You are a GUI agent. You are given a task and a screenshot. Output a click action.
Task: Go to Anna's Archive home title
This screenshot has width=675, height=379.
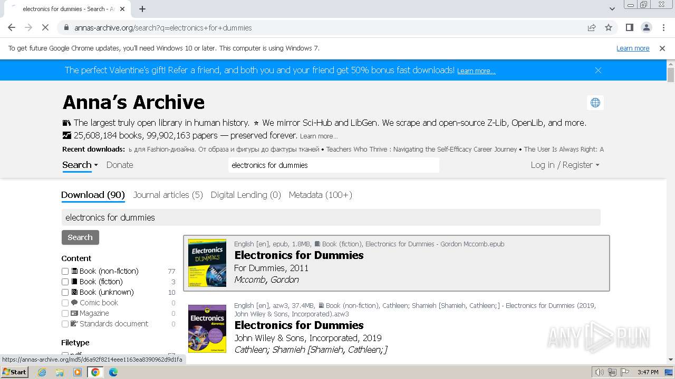(133, 102)
